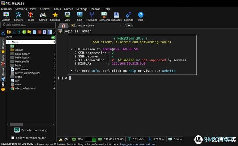Click the 5 hours uptime status

tap(175, 139)
